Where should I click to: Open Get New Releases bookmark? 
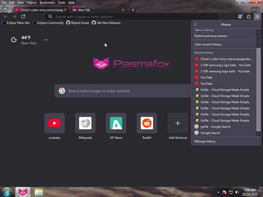(106, 23)
